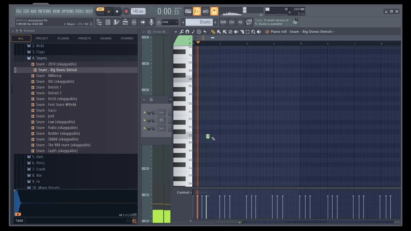Switch to the SOUNDS browser tab
This screenshot has width=411, height=231.
tap(106, 38)
